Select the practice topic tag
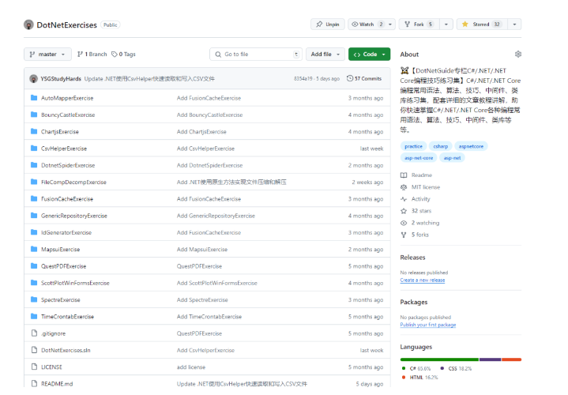568x395 pixels. [x=413, y=146]
